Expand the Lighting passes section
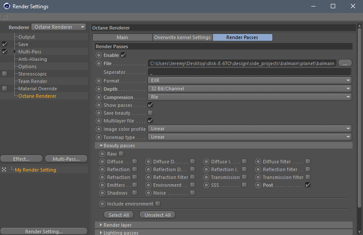The image size is (363, 235). 101,232
